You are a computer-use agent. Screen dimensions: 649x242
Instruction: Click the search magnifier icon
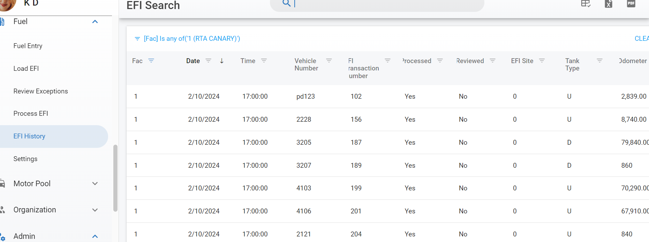286,3
